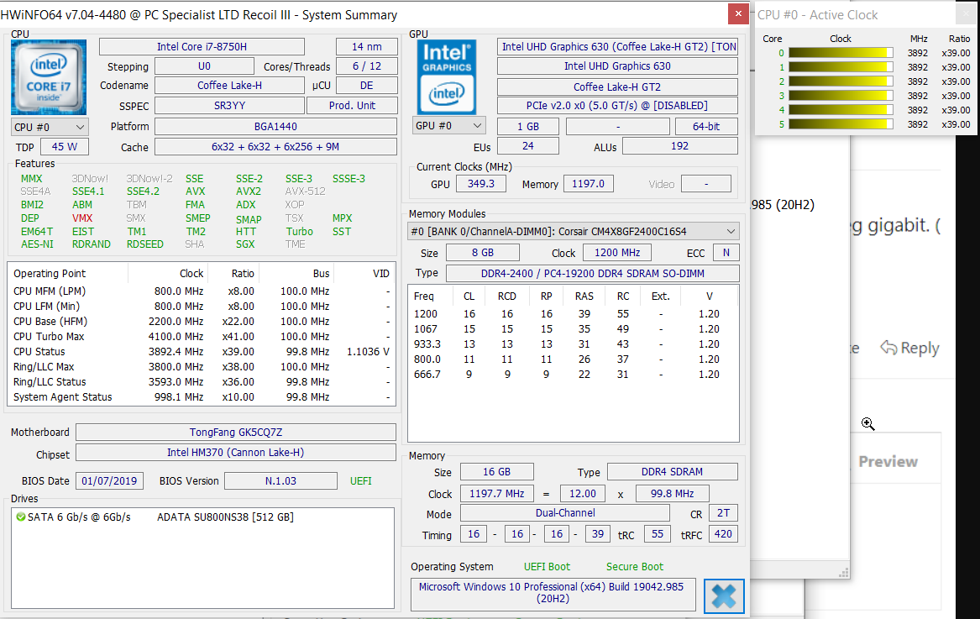Click the Intel UHD Graphics 630 GPU field

click(x=617, y=66)
